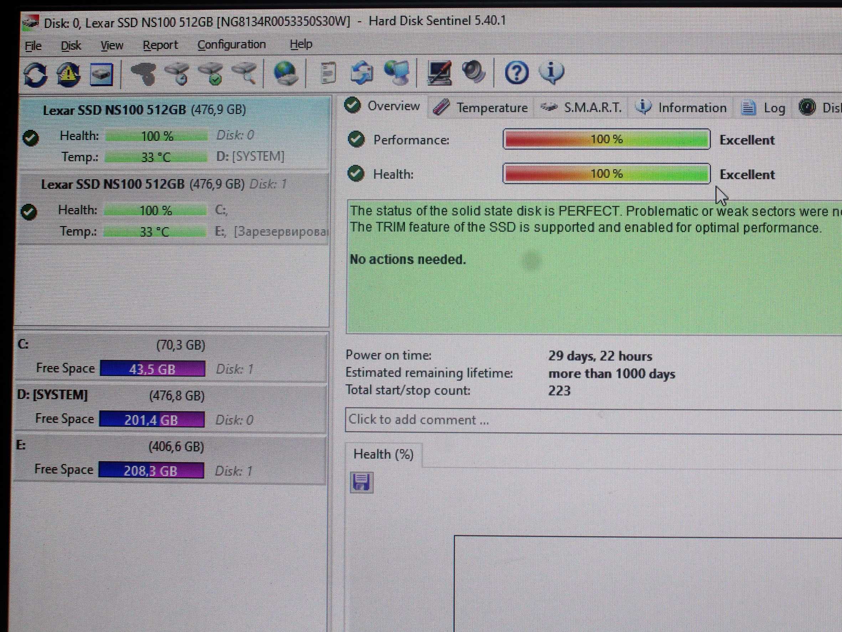This screenshot has height=632, width=842.
Task: Open the Configuration menu
Action: pos(231,45)
